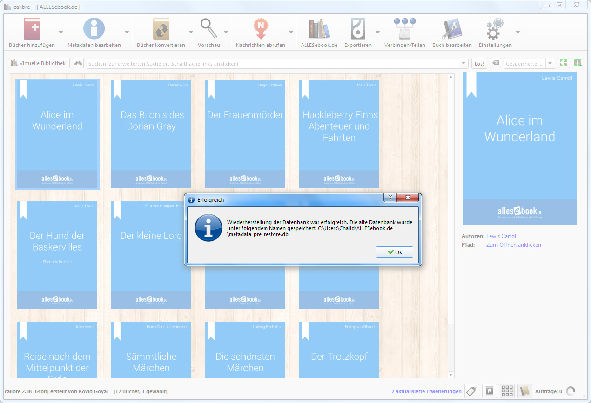Select the Der kleine Lord cover

pos(151,255)
